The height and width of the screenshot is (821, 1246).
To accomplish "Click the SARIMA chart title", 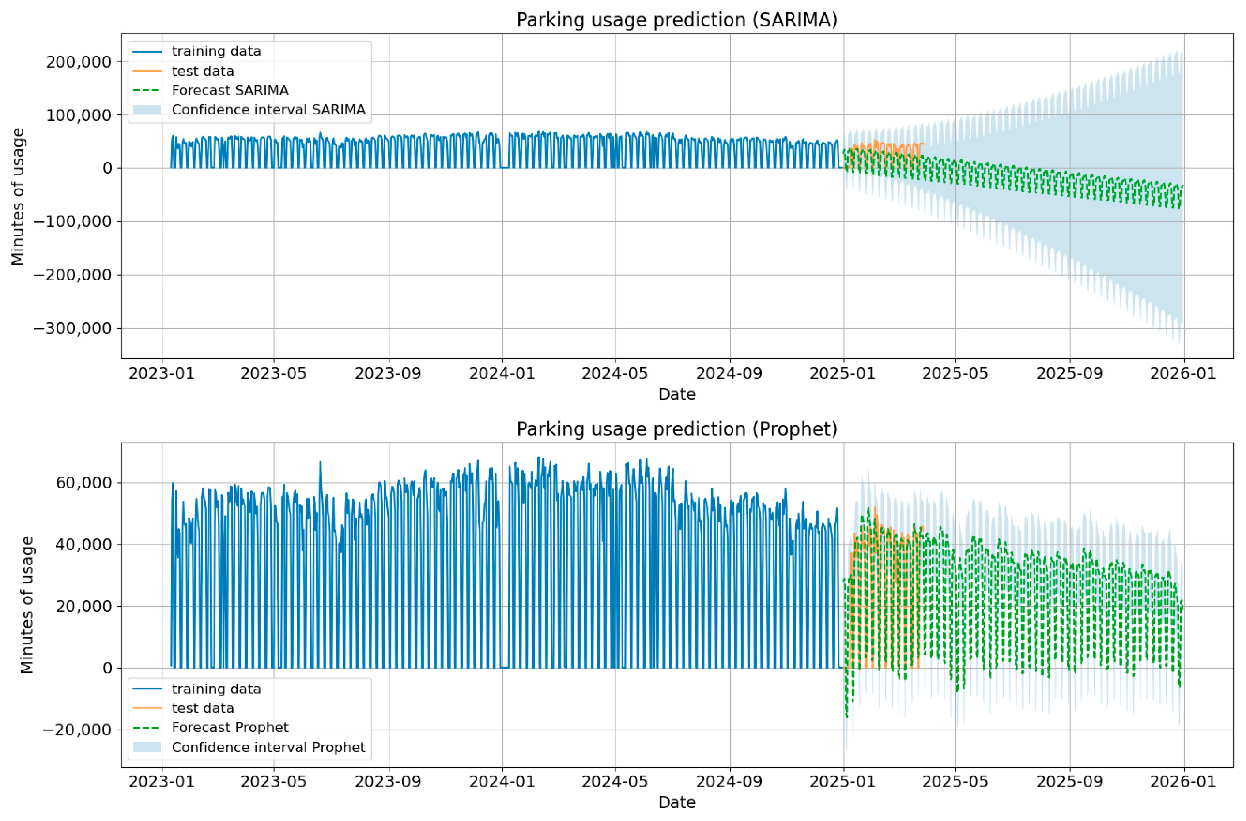I will (x=676, y=20).
